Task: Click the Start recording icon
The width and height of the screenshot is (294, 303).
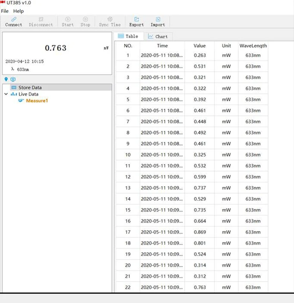Action: (x=68, y=19)
